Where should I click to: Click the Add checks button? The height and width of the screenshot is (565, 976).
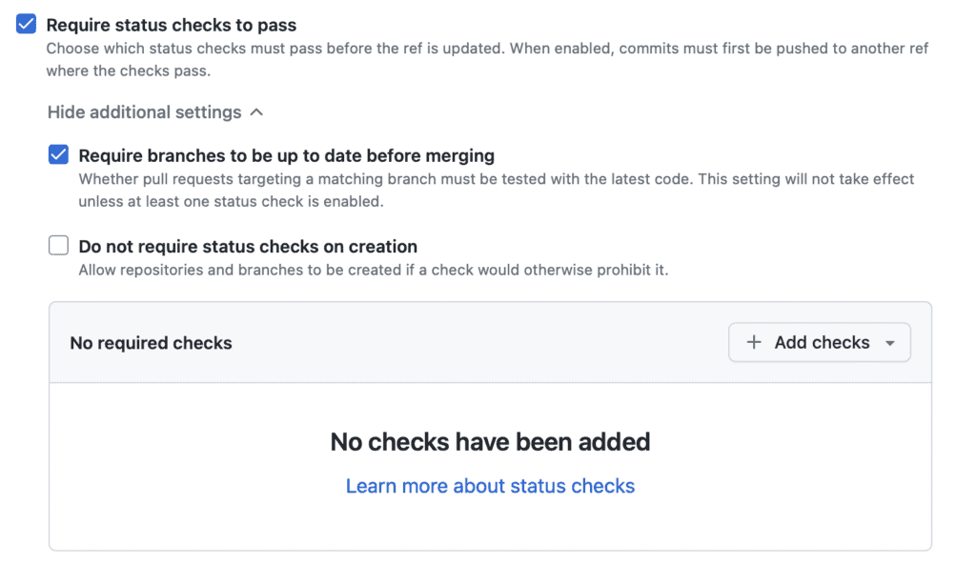coord(819,342)
